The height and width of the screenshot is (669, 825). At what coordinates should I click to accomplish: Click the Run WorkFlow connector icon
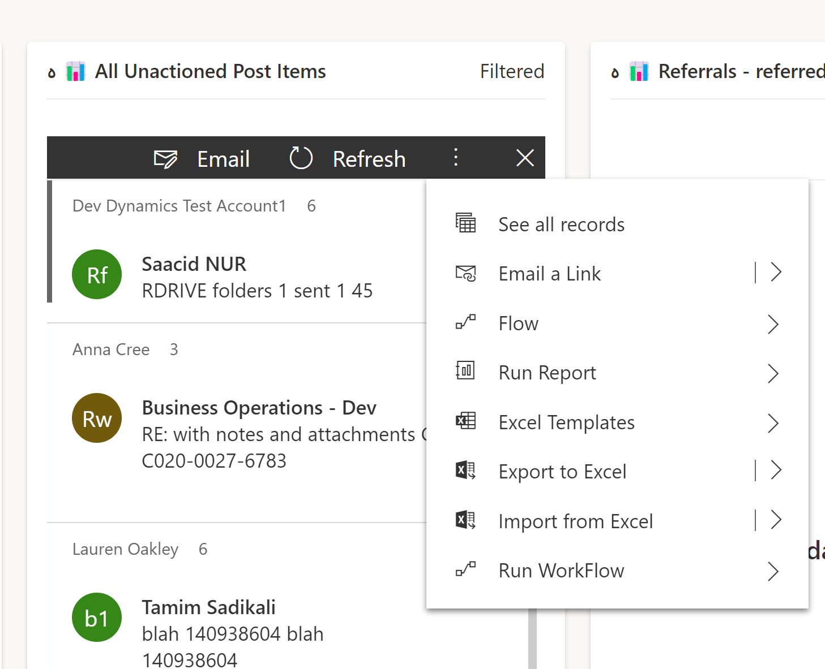click(465, 569)
